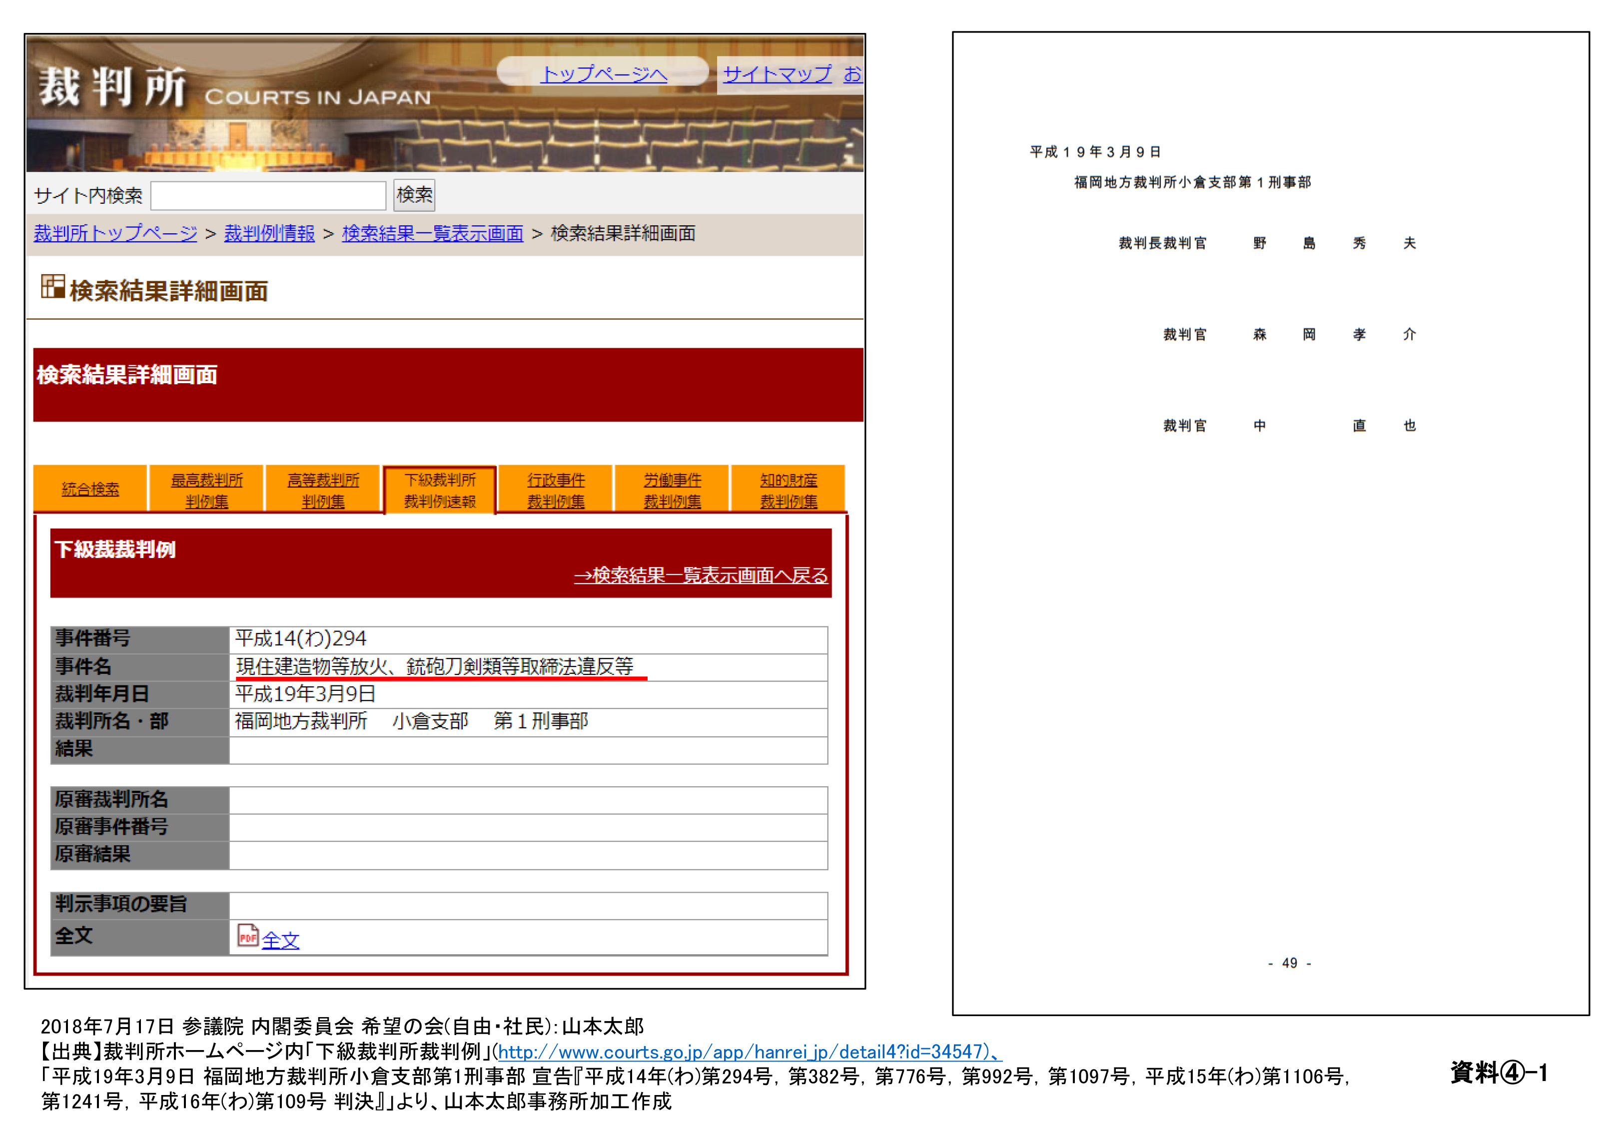The image size is (1624, 1124).
Task: Click the 裁判例情報 breadcrumb link
Action: [x=269, y=233]
